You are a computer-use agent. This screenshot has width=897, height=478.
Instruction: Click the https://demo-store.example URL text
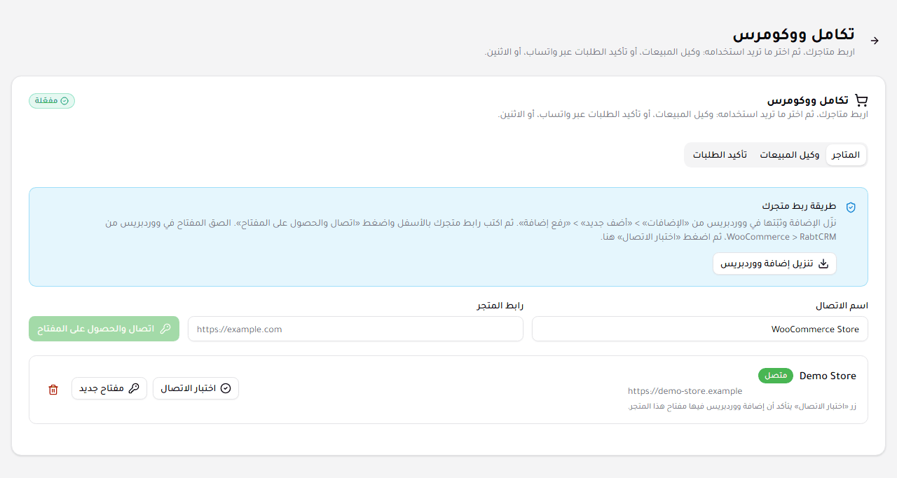(x=685, y=391)
